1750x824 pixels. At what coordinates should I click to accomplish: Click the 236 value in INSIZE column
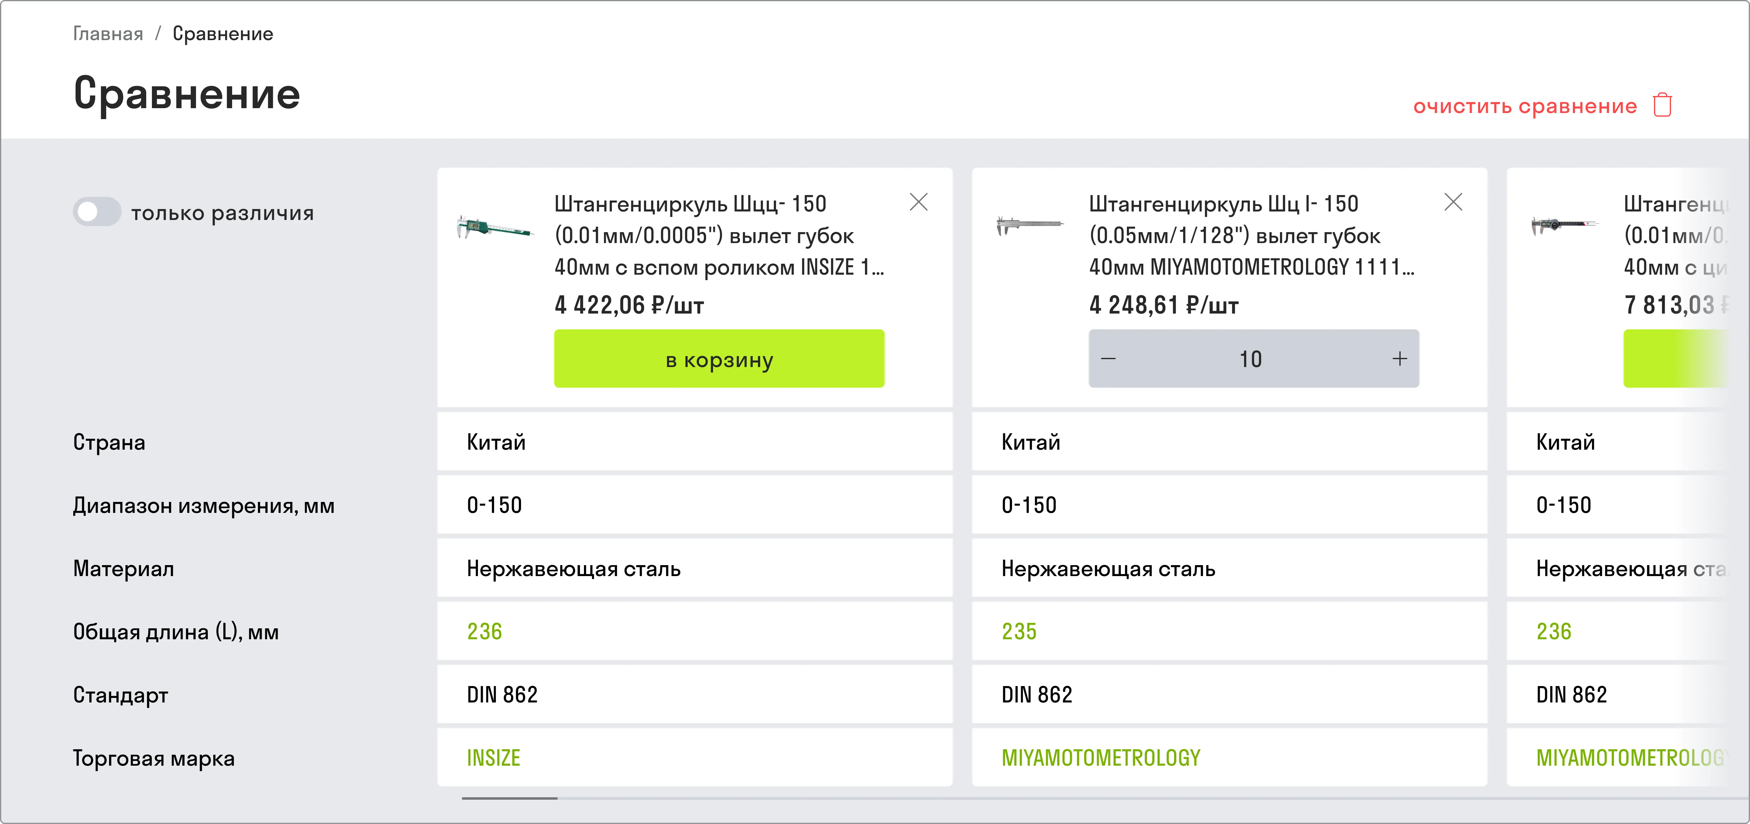(484, 632)
